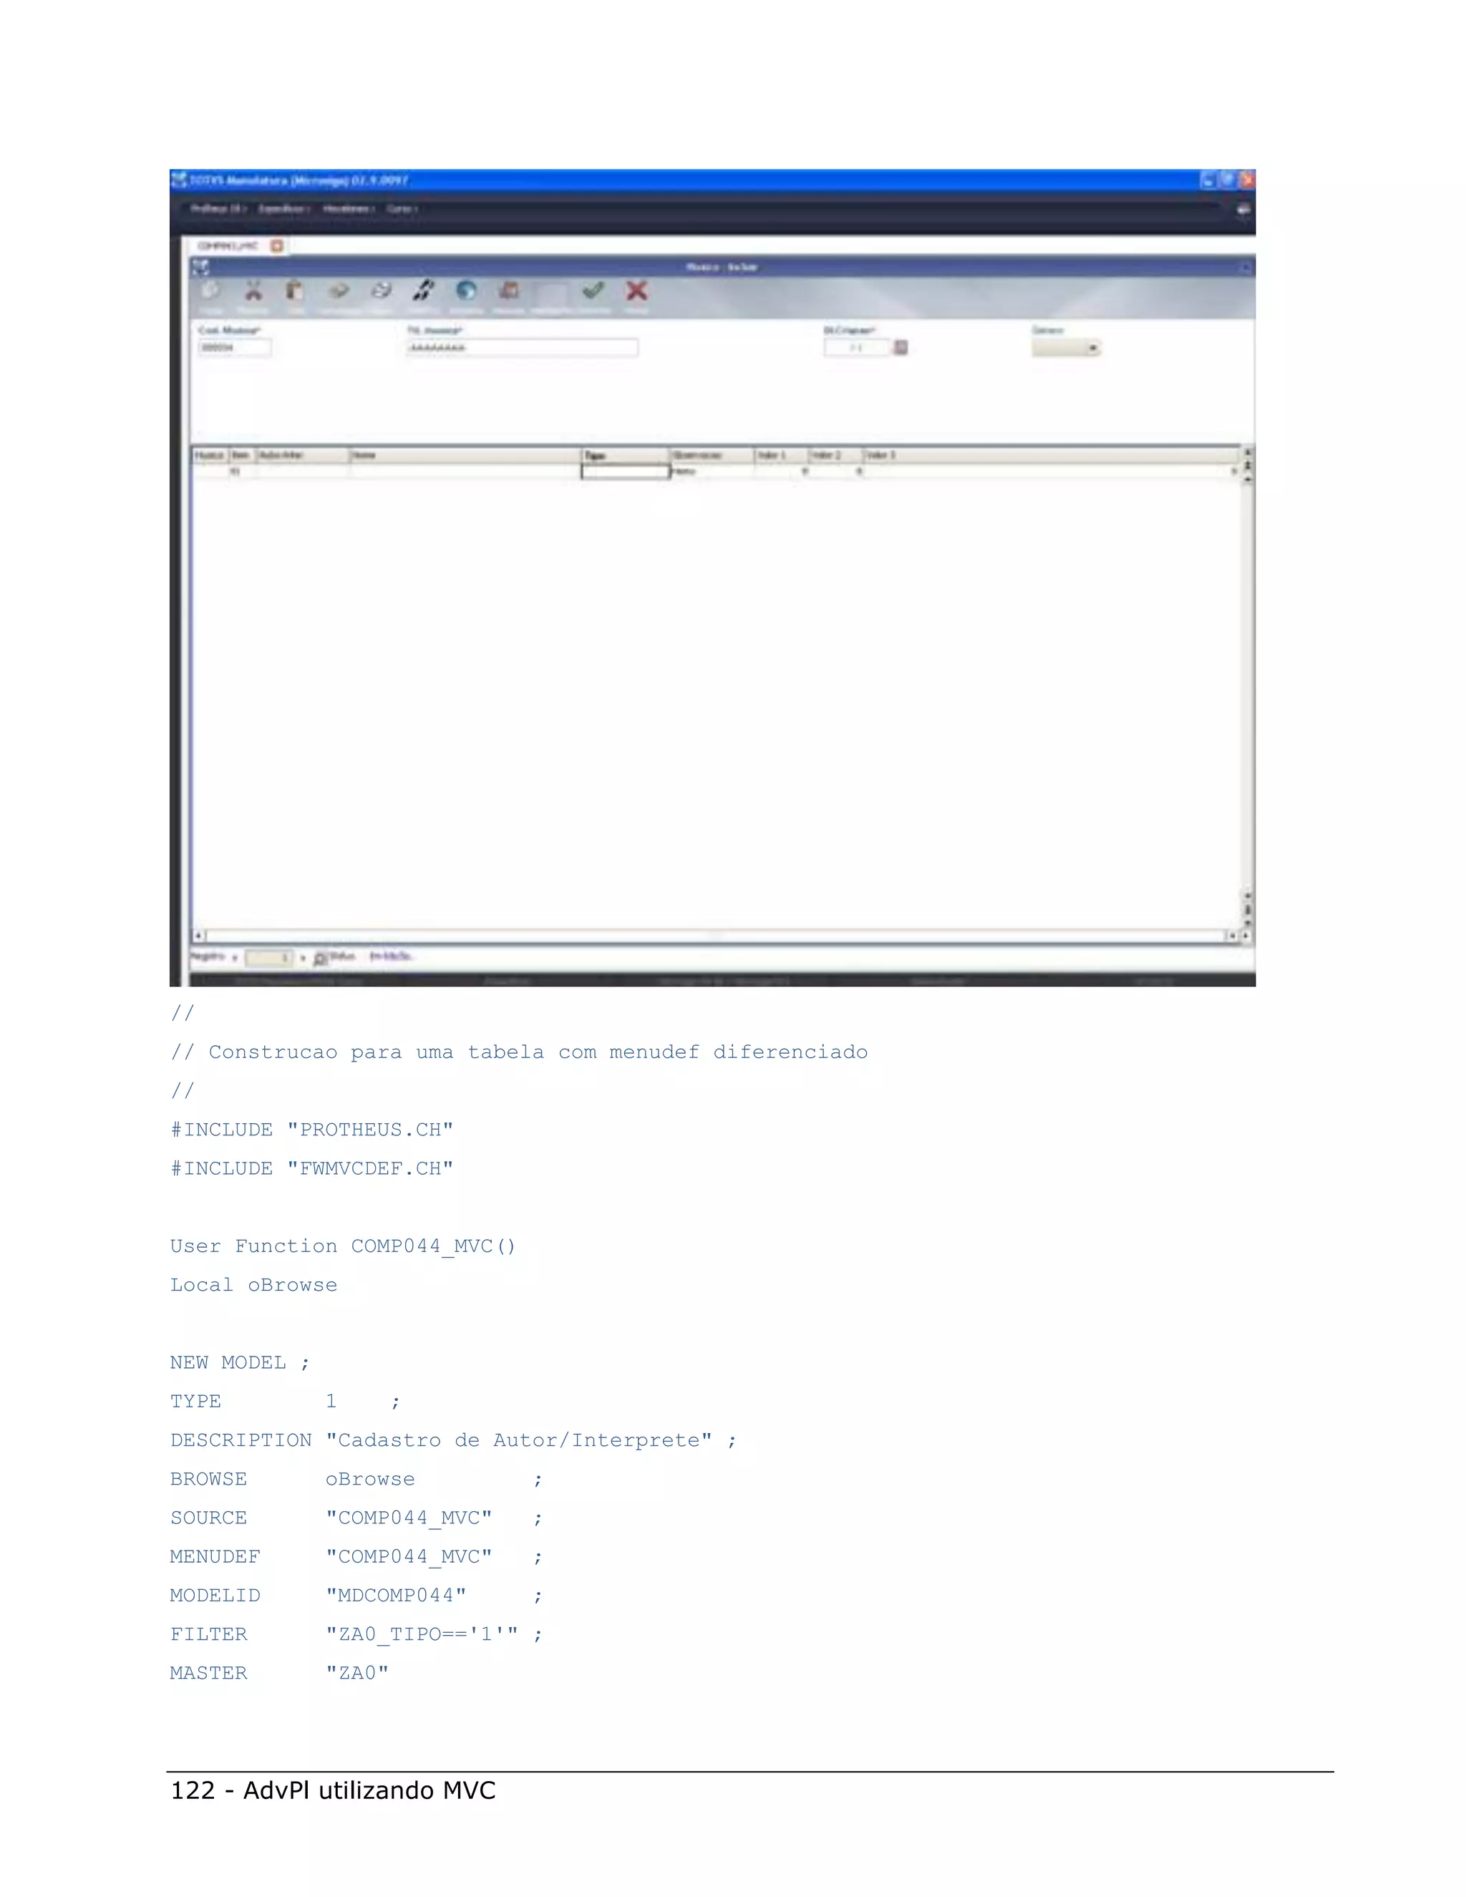Image resolution: width=1466 pixels, height=1897 pixels.
Task: Click the '#INCLUDE "PROTHEUS.CH"' line
Action: click(312, 1130)
